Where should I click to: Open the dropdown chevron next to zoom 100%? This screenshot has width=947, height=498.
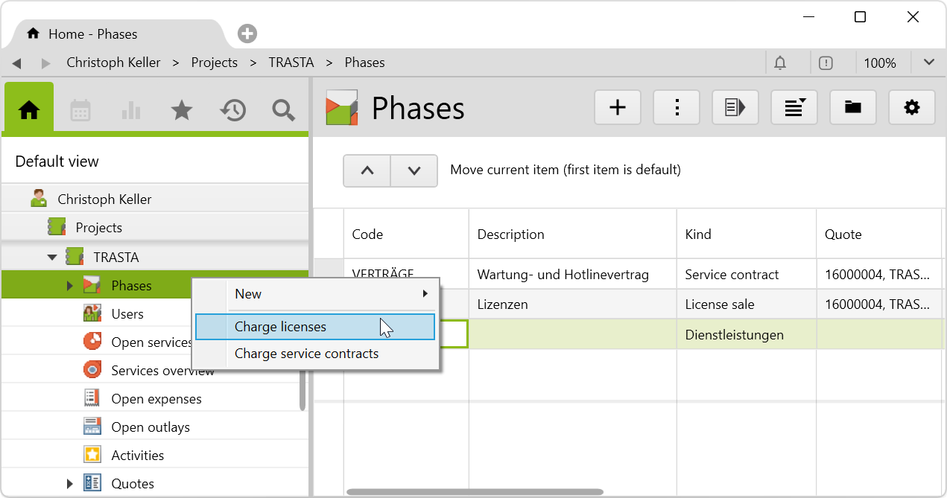click(928, 63)
